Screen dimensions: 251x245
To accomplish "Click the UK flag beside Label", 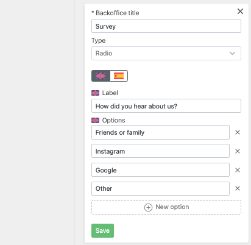I will 96,93.
